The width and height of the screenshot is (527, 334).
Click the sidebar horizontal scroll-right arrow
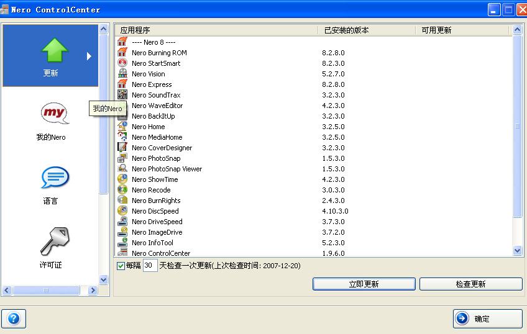[x=93, y=291]
